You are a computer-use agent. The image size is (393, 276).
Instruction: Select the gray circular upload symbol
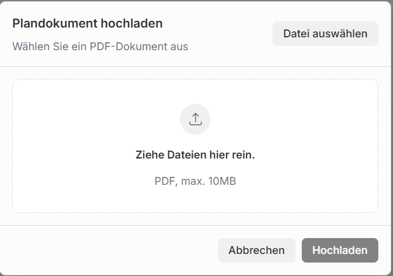pos(195,119)
